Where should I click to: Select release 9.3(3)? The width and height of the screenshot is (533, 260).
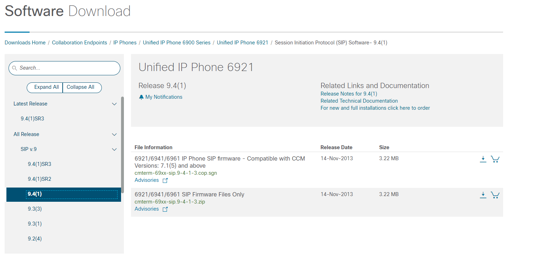(35, 209)
